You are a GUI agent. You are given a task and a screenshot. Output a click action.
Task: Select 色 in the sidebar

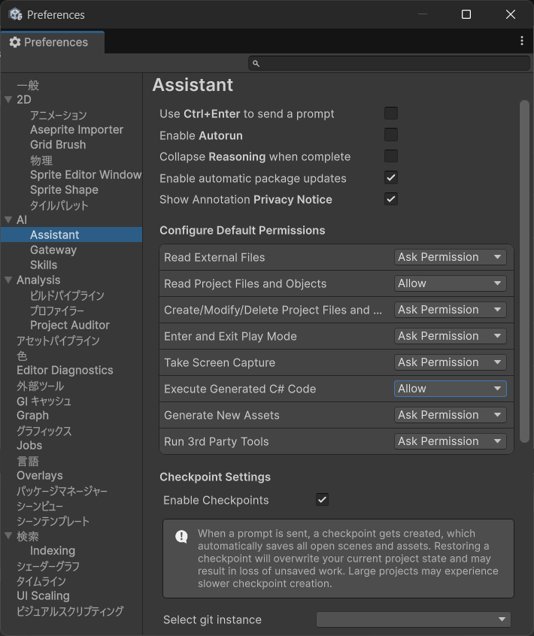point(22,356)
